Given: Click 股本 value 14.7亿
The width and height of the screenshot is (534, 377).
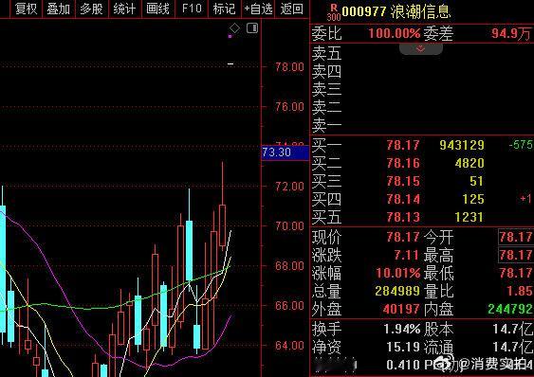Looking at the screenshot, I should pos(512,329).
